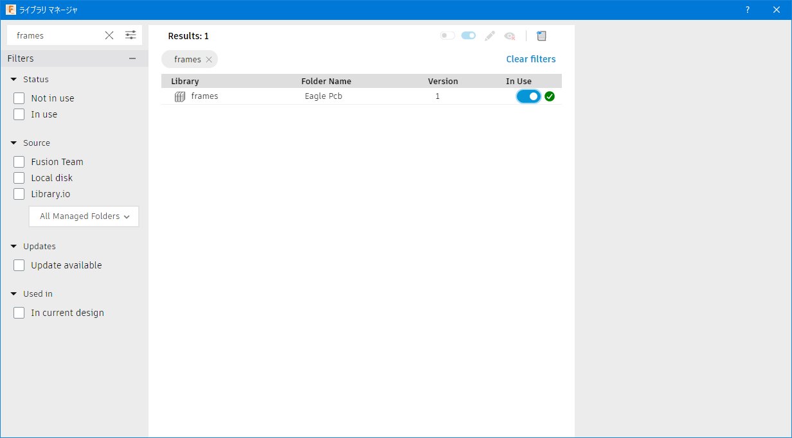
Task: Enable the Local disk source filter
Action: [19, 178]
